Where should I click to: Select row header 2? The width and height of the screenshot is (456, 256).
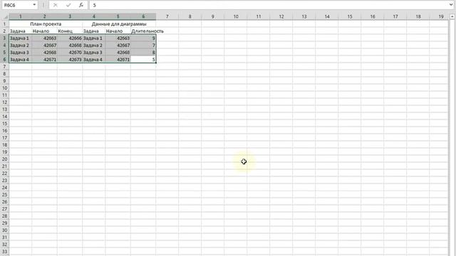(x=4, y=31)
